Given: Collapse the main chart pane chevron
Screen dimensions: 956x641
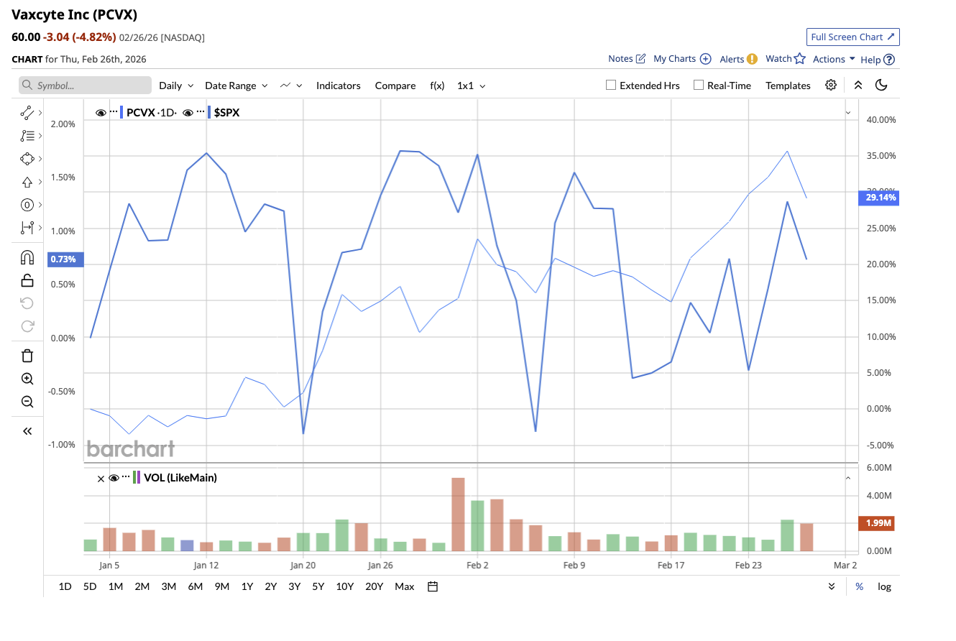Looking at the screenshot, I should 848,113.
